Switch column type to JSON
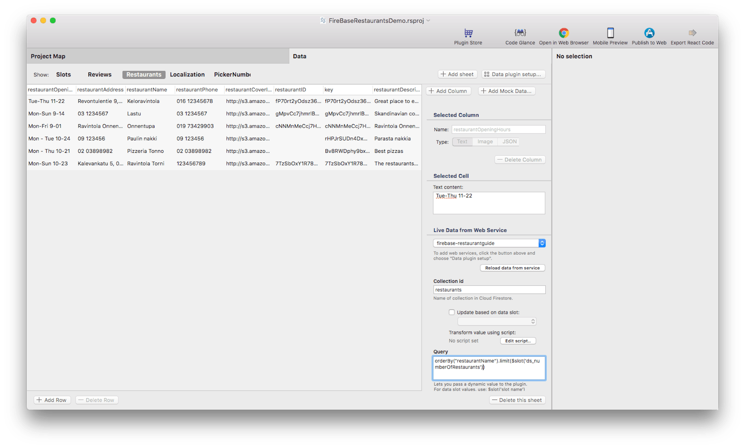This screenshot has height=448, width=745. point(509,142)
